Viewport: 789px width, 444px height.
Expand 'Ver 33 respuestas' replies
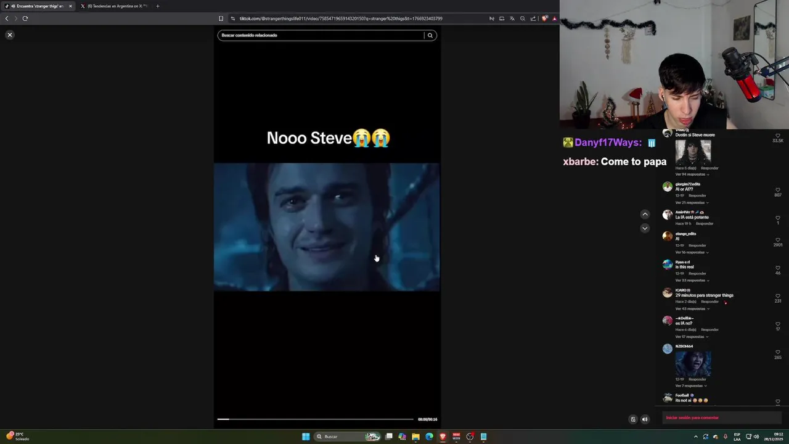(x=692, y=281)
